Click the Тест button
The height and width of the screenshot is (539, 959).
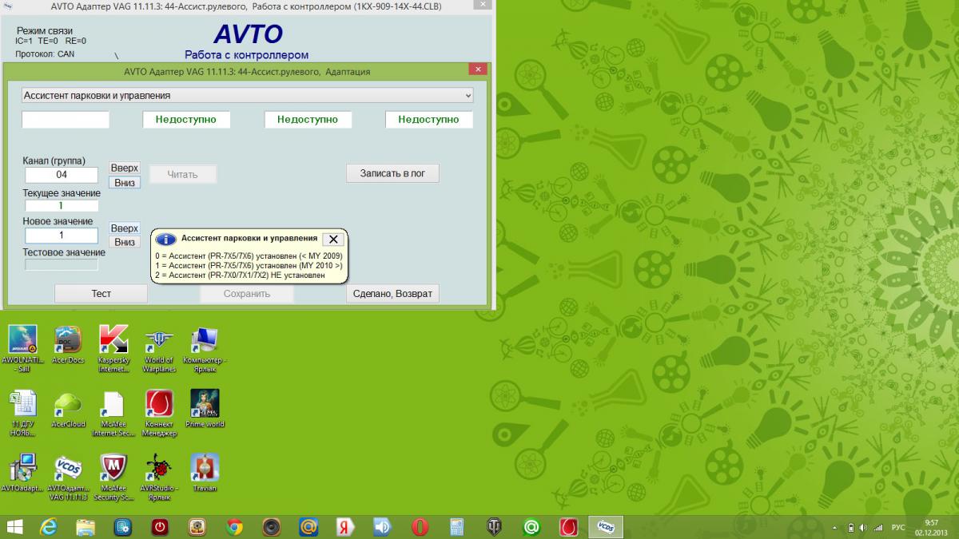click(x=101, y=294)
